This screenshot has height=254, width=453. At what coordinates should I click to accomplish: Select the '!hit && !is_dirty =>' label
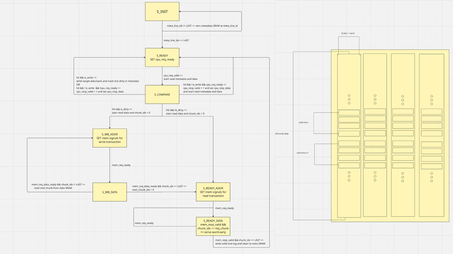(x=185, y=112)
